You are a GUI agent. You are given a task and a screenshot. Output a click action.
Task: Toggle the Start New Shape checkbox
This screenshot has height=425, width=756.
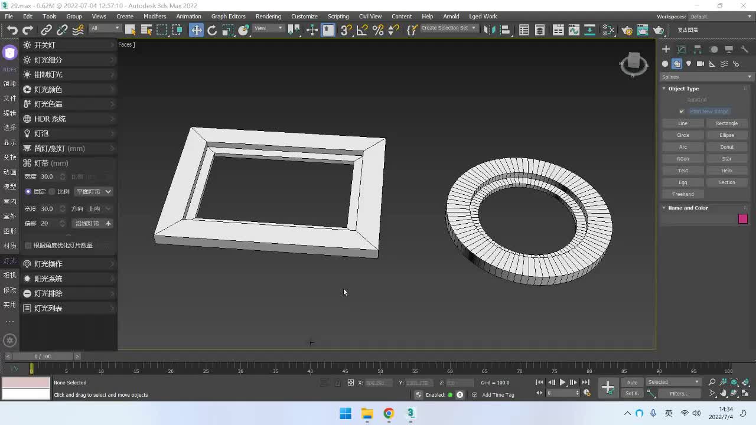[x=682, y=112]
